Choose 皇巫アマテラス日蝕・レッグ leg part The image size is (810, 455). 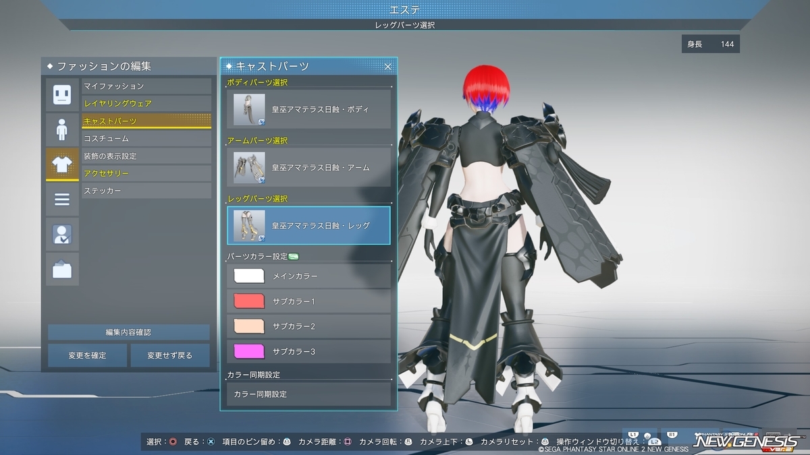coord(308,225)
